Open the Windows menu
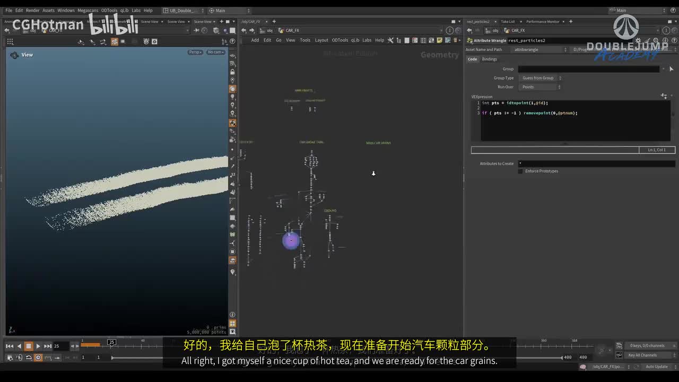This screenshot has width=679, height=382. click(66, 10)
